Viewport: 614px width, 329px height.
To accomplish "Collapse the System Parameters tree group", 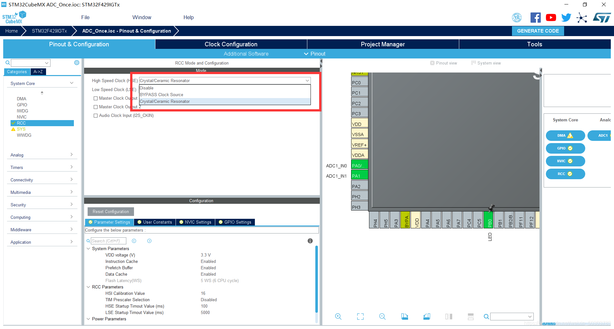I will pos(89,249).
